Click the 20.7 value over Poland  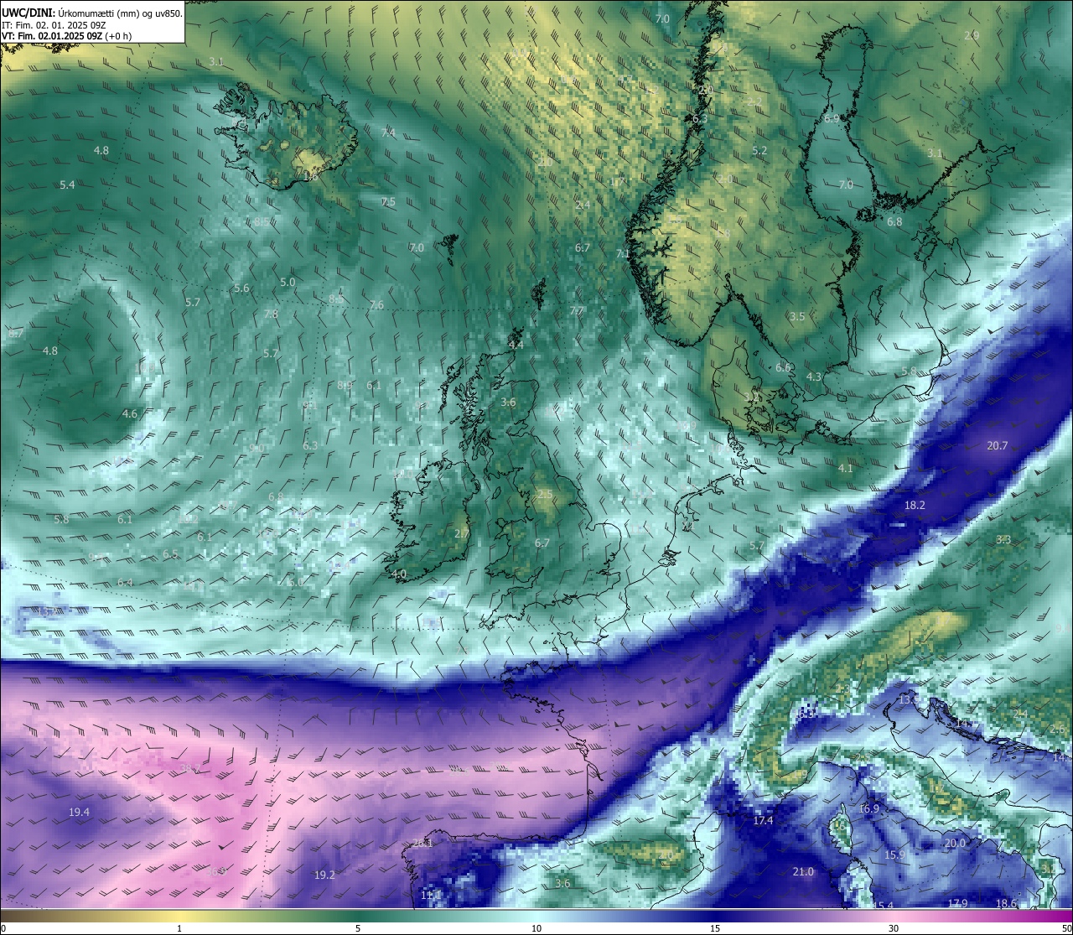(x=998, y=445)
